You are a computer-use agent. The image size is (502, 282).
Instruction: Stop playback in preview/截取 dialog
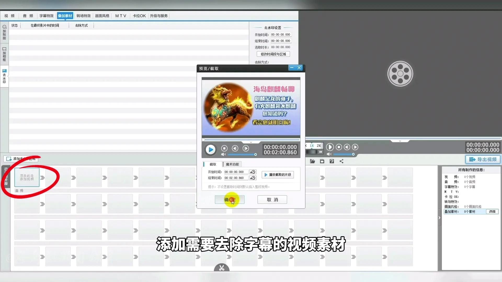[x=224, y=148]
